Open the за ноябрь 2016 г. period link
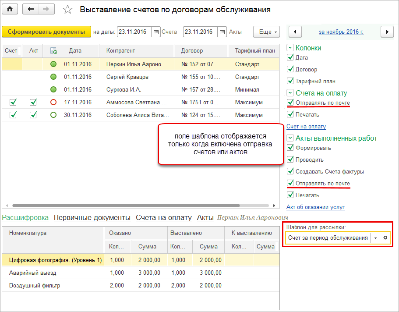 coord(341,32)
